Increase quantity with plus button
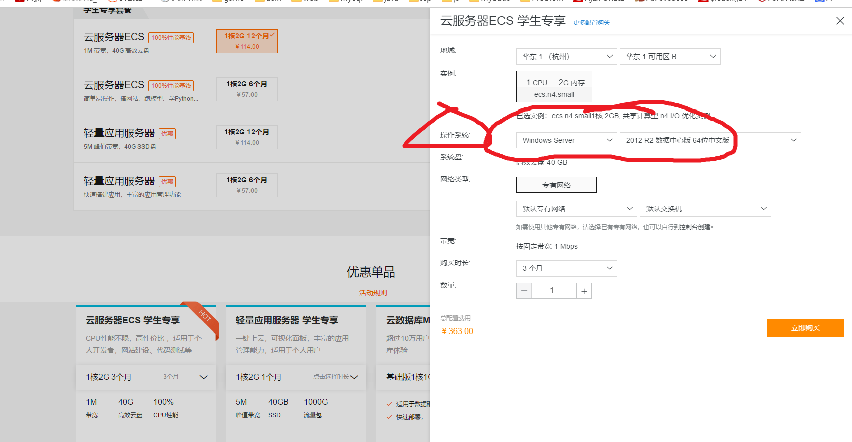The image size is (852, 442). click(584, 291)
